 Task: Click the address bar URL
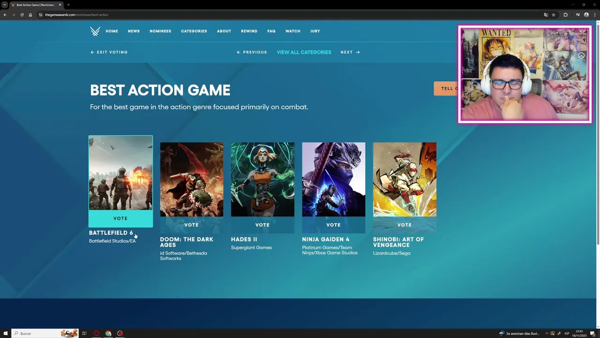(x=76, y=15)
